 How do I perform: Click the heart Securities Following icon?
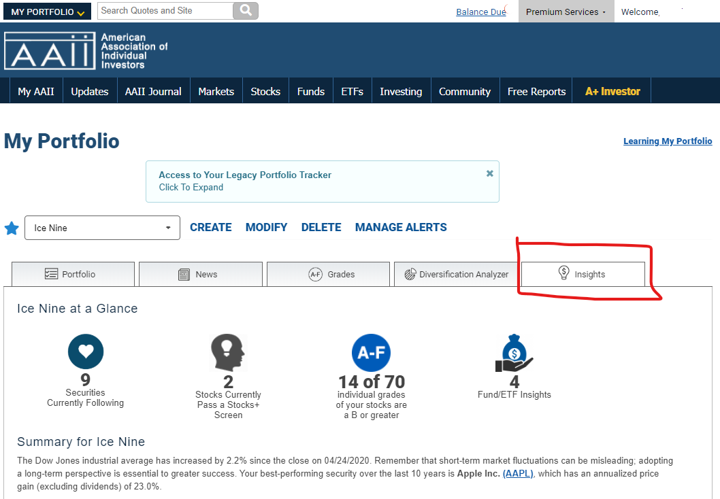tap(86, 351)
